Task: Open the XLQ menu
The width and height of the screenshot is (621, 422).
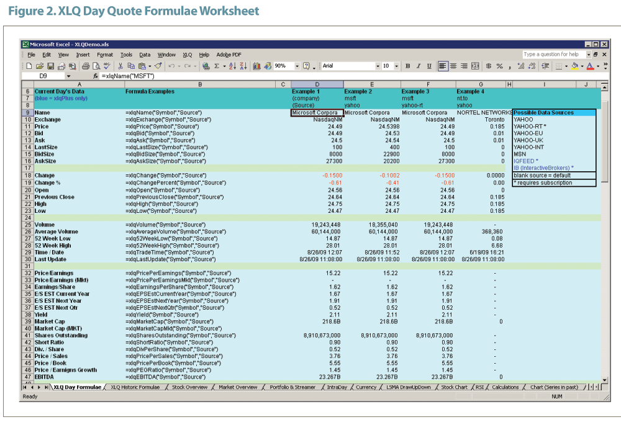Action: coord(188,55)
